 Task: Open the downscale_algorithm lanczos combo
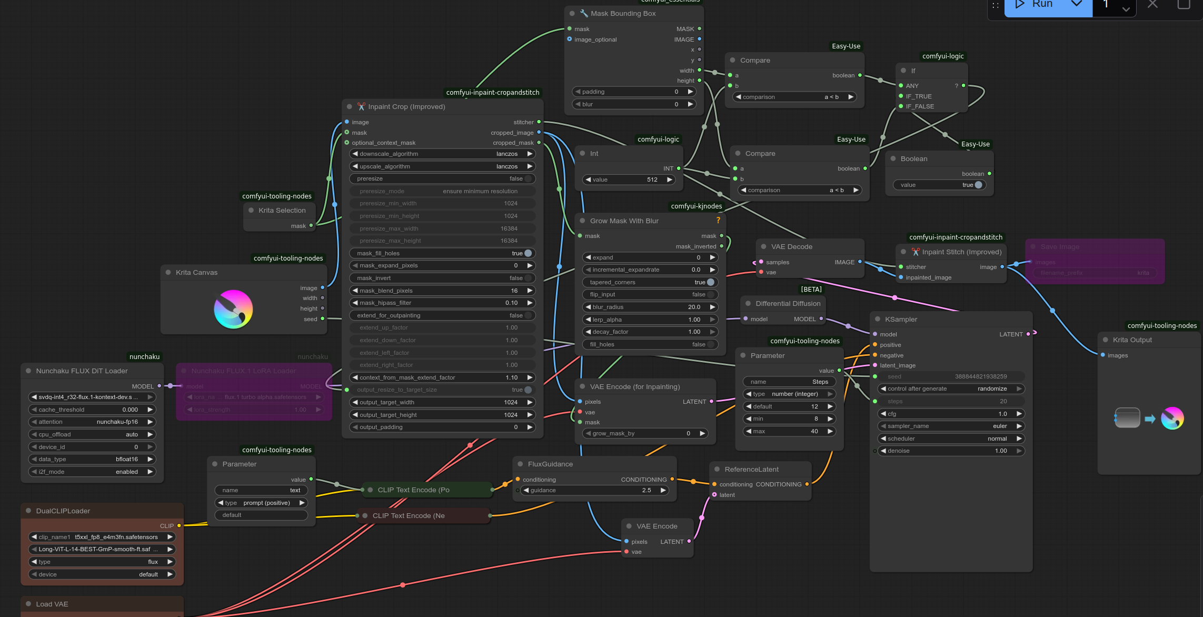click(x=442, y=154)
